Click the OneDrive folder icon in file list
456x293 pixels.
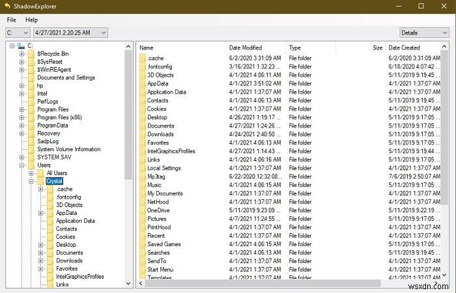(142, 210)
